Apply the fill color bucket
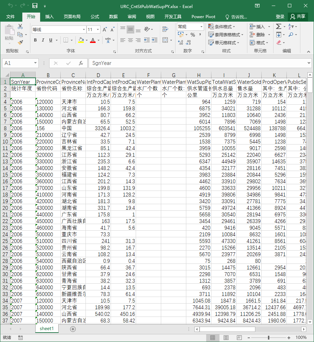The height and width of the screenshot is (342, 314). tap(81, 40)
